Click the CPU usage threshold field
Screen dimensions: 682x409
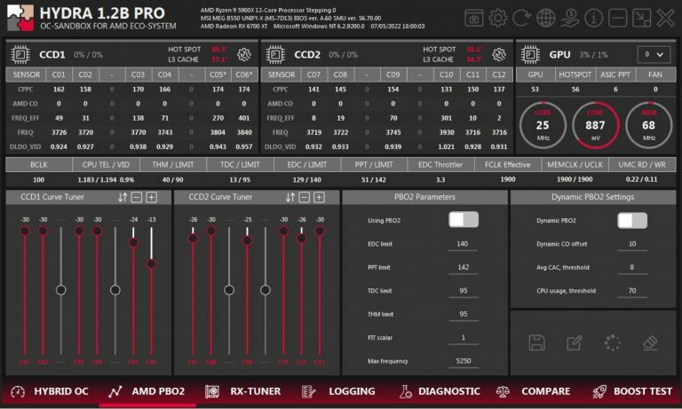632,291
